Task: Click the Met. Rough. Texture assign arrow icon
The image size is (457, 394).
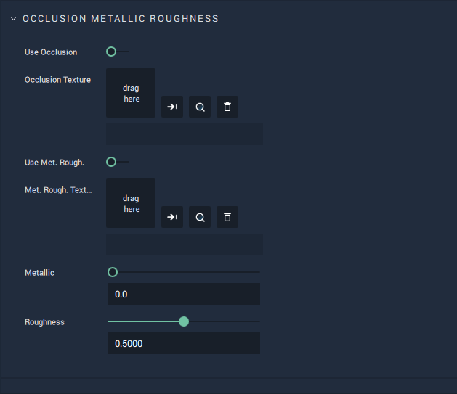Action: [172, 217]
